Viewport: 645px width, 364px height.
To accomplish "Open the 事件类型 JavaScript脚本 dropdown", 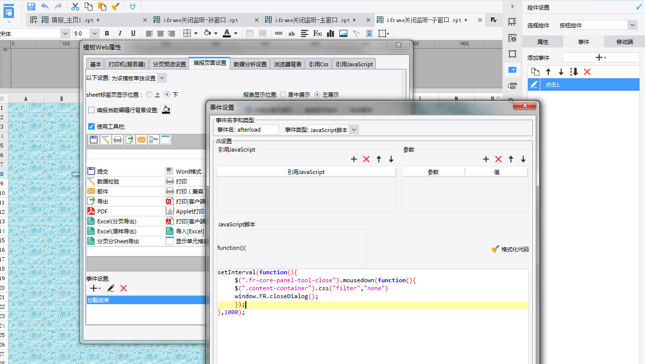I will pos(353,130).
